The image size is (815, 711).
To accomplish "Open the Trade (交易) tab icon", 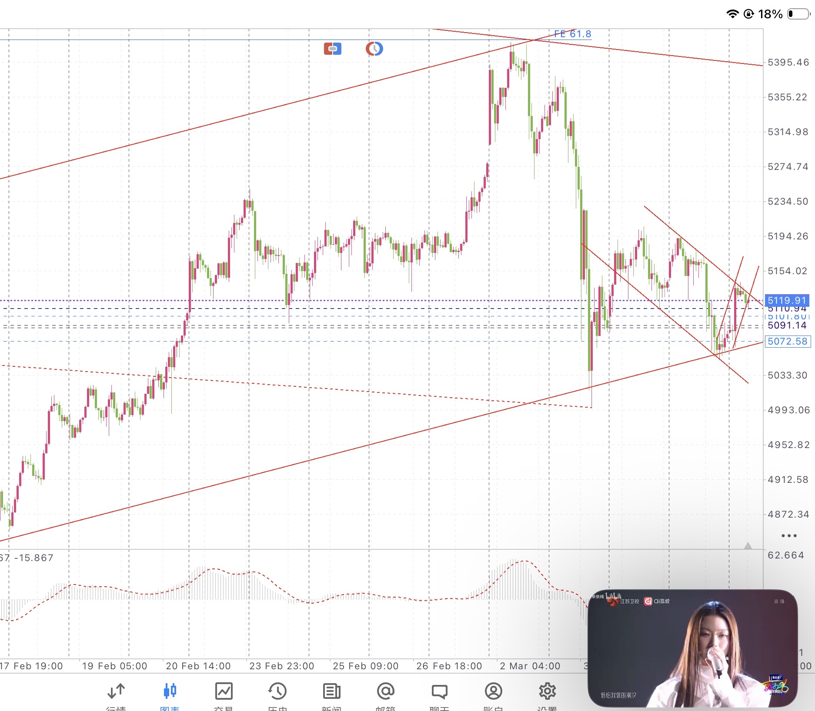I will 224,692.
